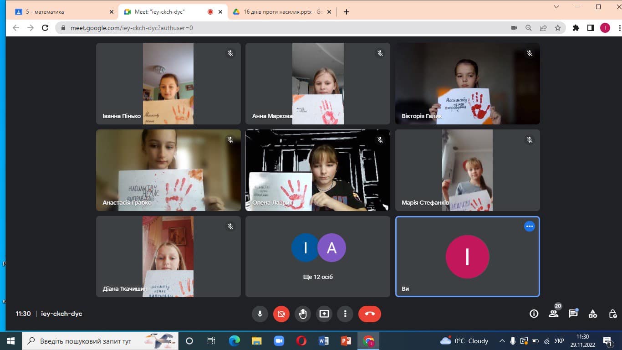This screenshot has width=622, height=350.
Task: Click the meeting details info icon
Action: click(x=534, y=314)
